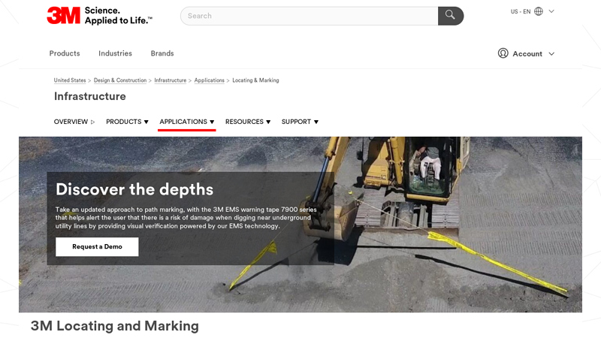Click the magnifier search button
601x338 pixels.
tap(450, 16)
